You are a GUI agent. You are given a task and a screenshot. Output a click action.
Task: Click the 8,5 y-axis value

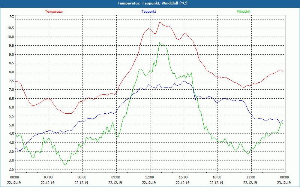11,63
